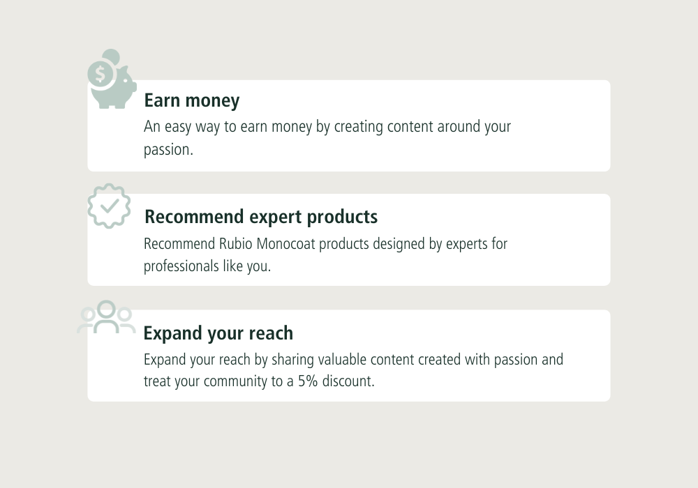Click the word "passion." in first card
Screen dimensions: 698x488
point(168,149)
